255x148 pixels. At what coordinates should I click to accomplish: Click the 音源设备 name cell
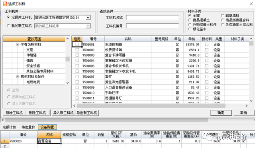(49, 141)
